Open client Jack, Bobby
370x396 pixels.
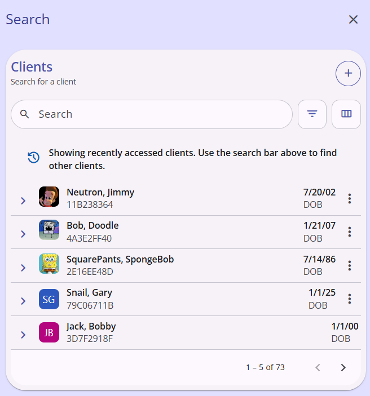(186, 332)
